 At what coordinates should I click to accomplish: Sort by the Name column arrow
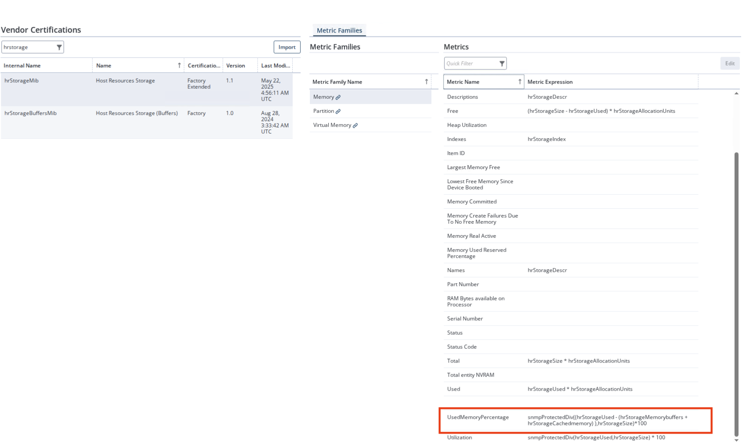(x=179, y=65)
